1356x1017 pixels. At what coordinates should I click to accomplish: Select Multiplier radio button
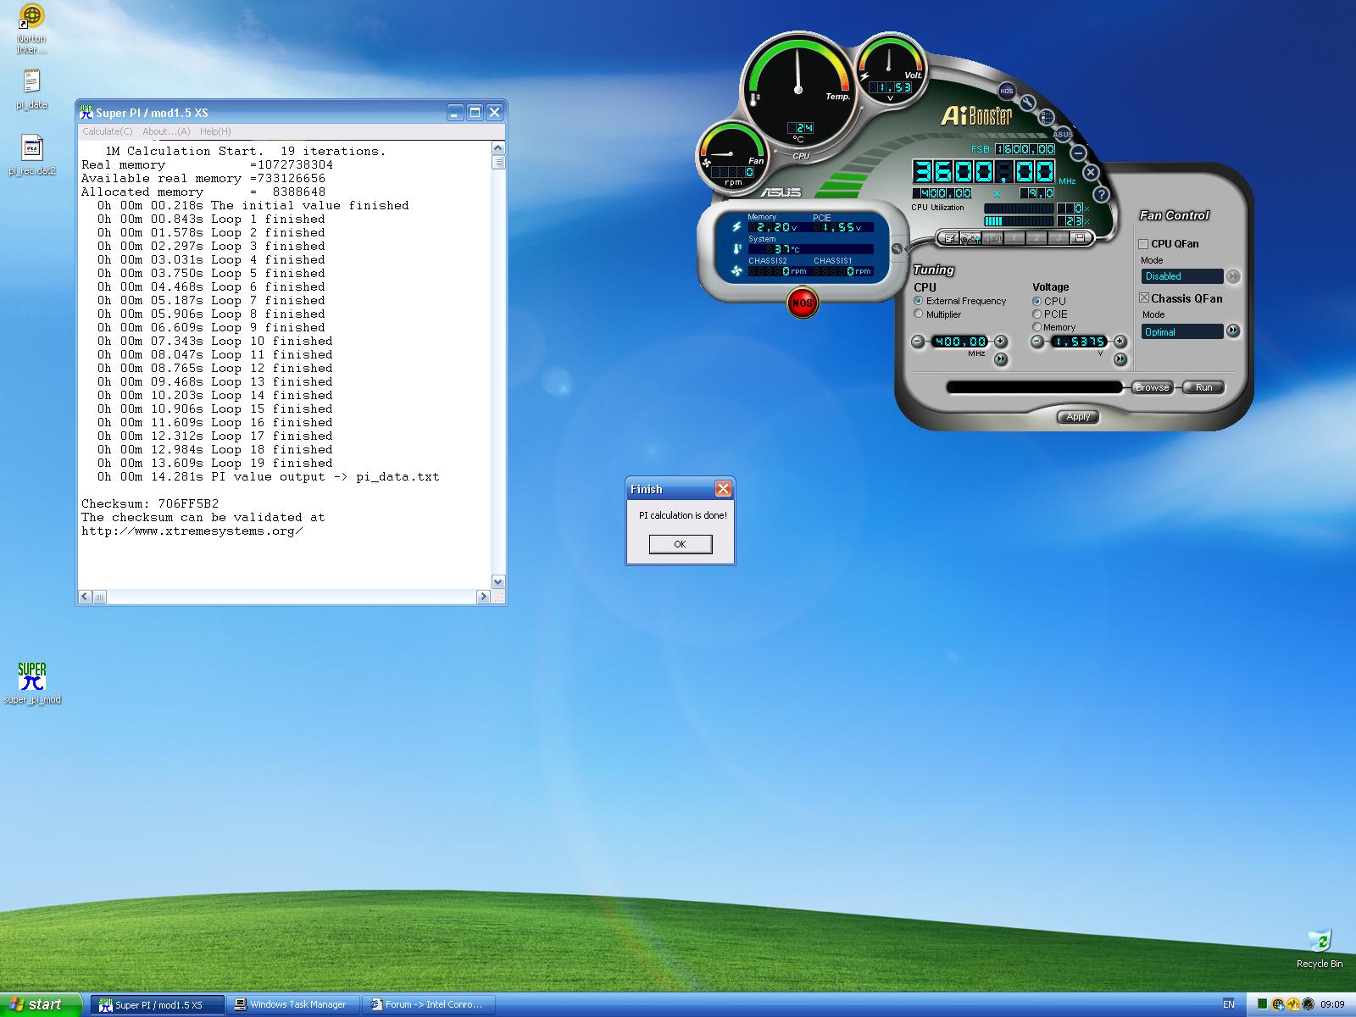tap(918, 314)
